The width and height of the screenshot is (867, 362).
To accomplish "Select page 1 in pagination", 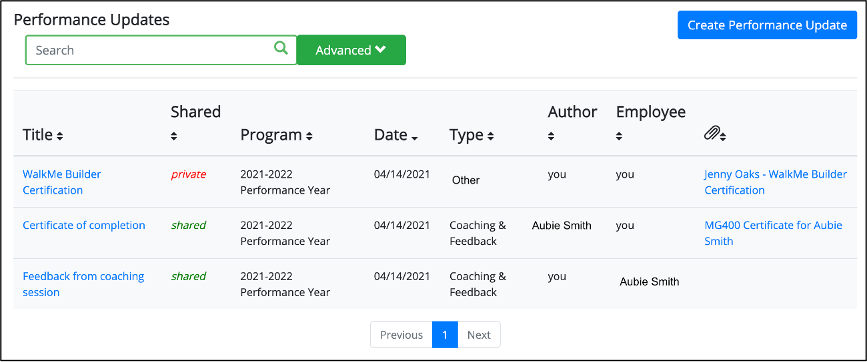I will [445, 335].
